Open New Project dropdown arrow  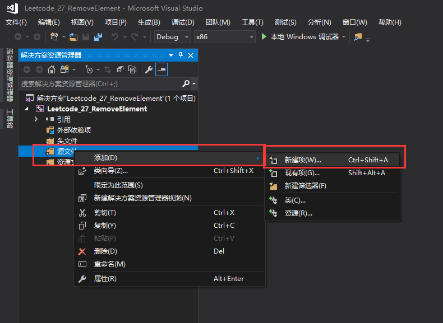point(63,37)
